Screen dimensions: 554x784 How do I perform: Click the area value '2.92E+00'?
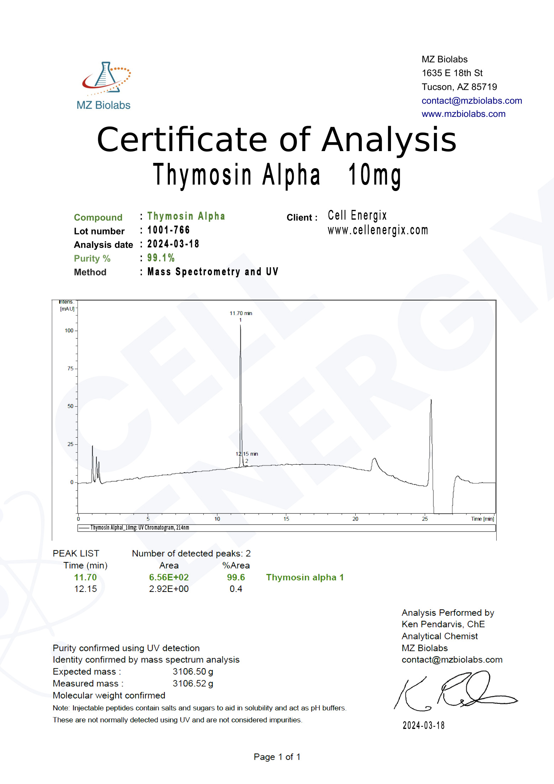point(169,589)
